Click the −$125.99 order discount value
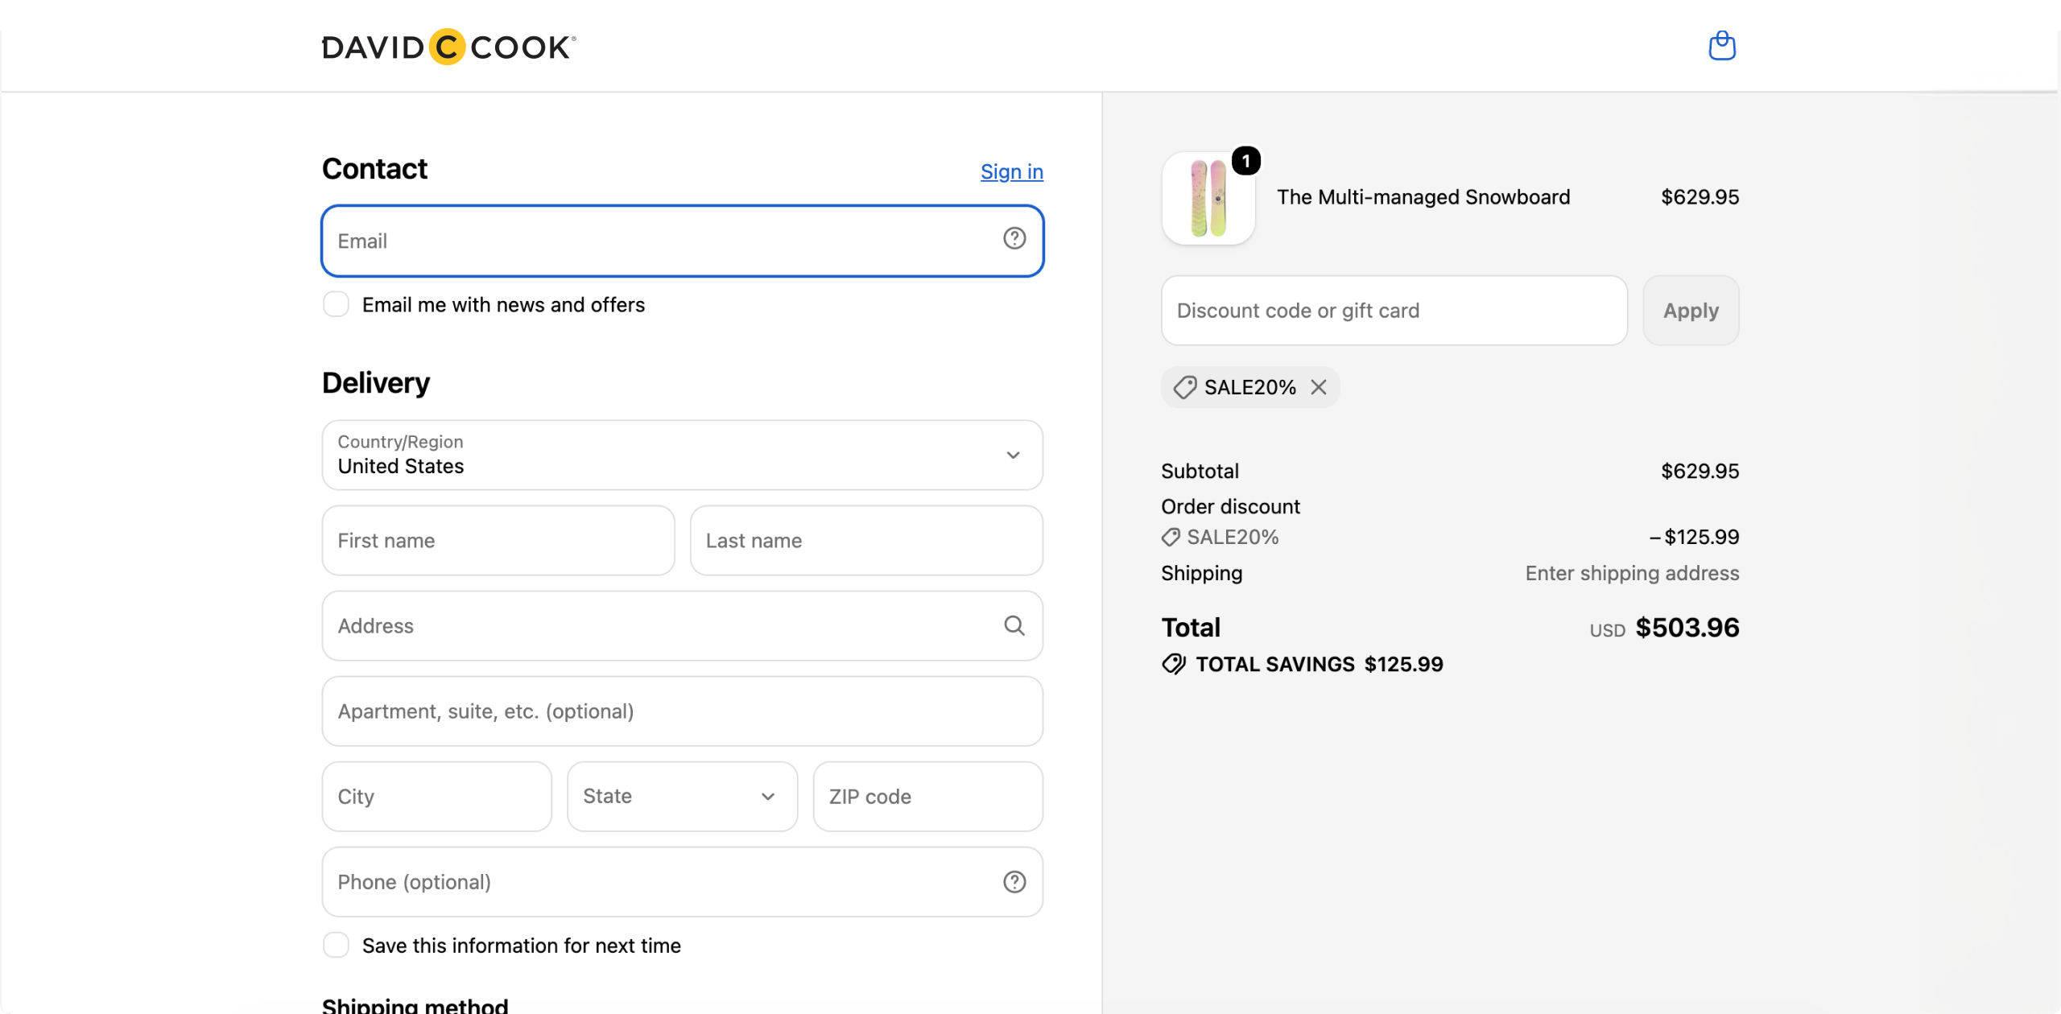This screenshot has height=1014, width=2061. [1694, 537]
